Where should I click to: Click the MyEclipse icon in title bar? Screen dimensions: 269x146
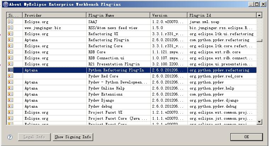tap(6, 4)
